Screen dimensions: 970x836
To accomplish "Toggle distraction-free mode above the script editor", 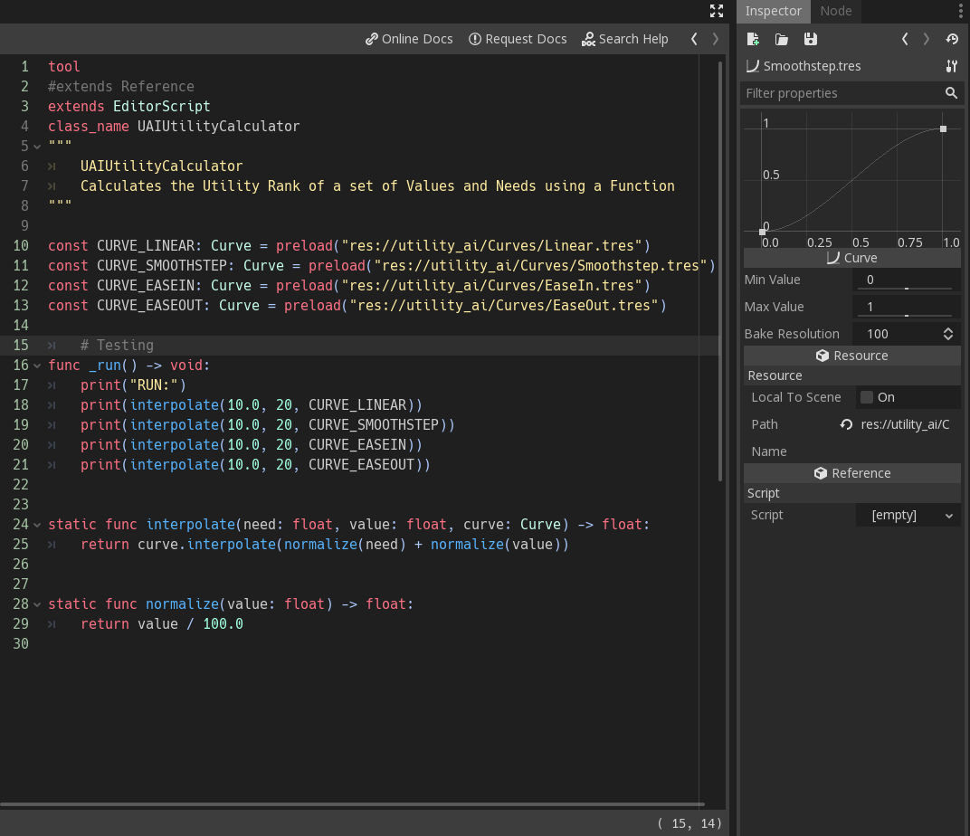I will click(x=717, y=11).
